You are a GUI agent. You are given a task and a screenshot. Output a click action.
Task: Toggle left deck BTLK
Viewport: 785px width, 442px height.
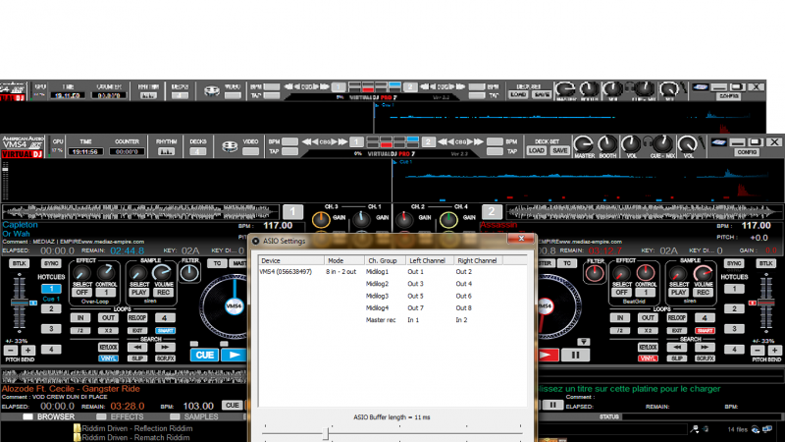(19, 263)
